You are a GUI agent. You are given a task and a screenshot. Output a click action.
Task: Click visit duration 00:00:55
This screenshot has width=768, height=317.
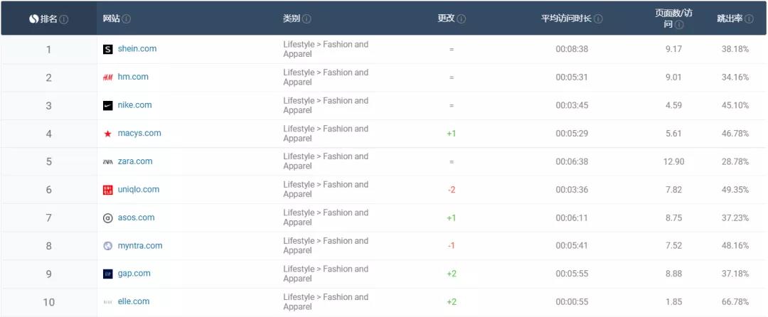coord(572,302)
